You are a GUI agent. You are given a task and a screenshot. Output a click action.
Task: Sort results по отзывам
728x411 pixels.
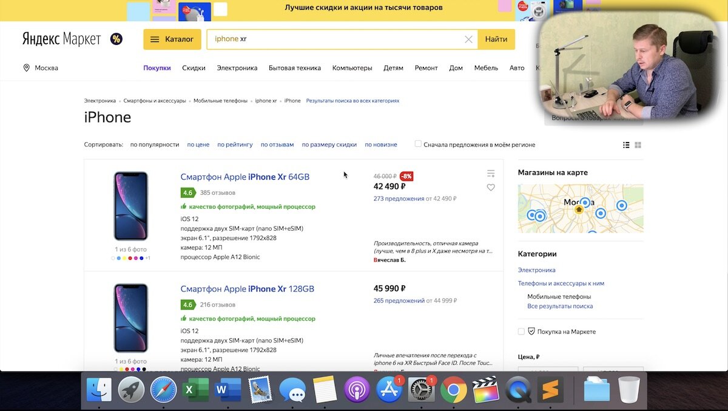click(277, 144)
